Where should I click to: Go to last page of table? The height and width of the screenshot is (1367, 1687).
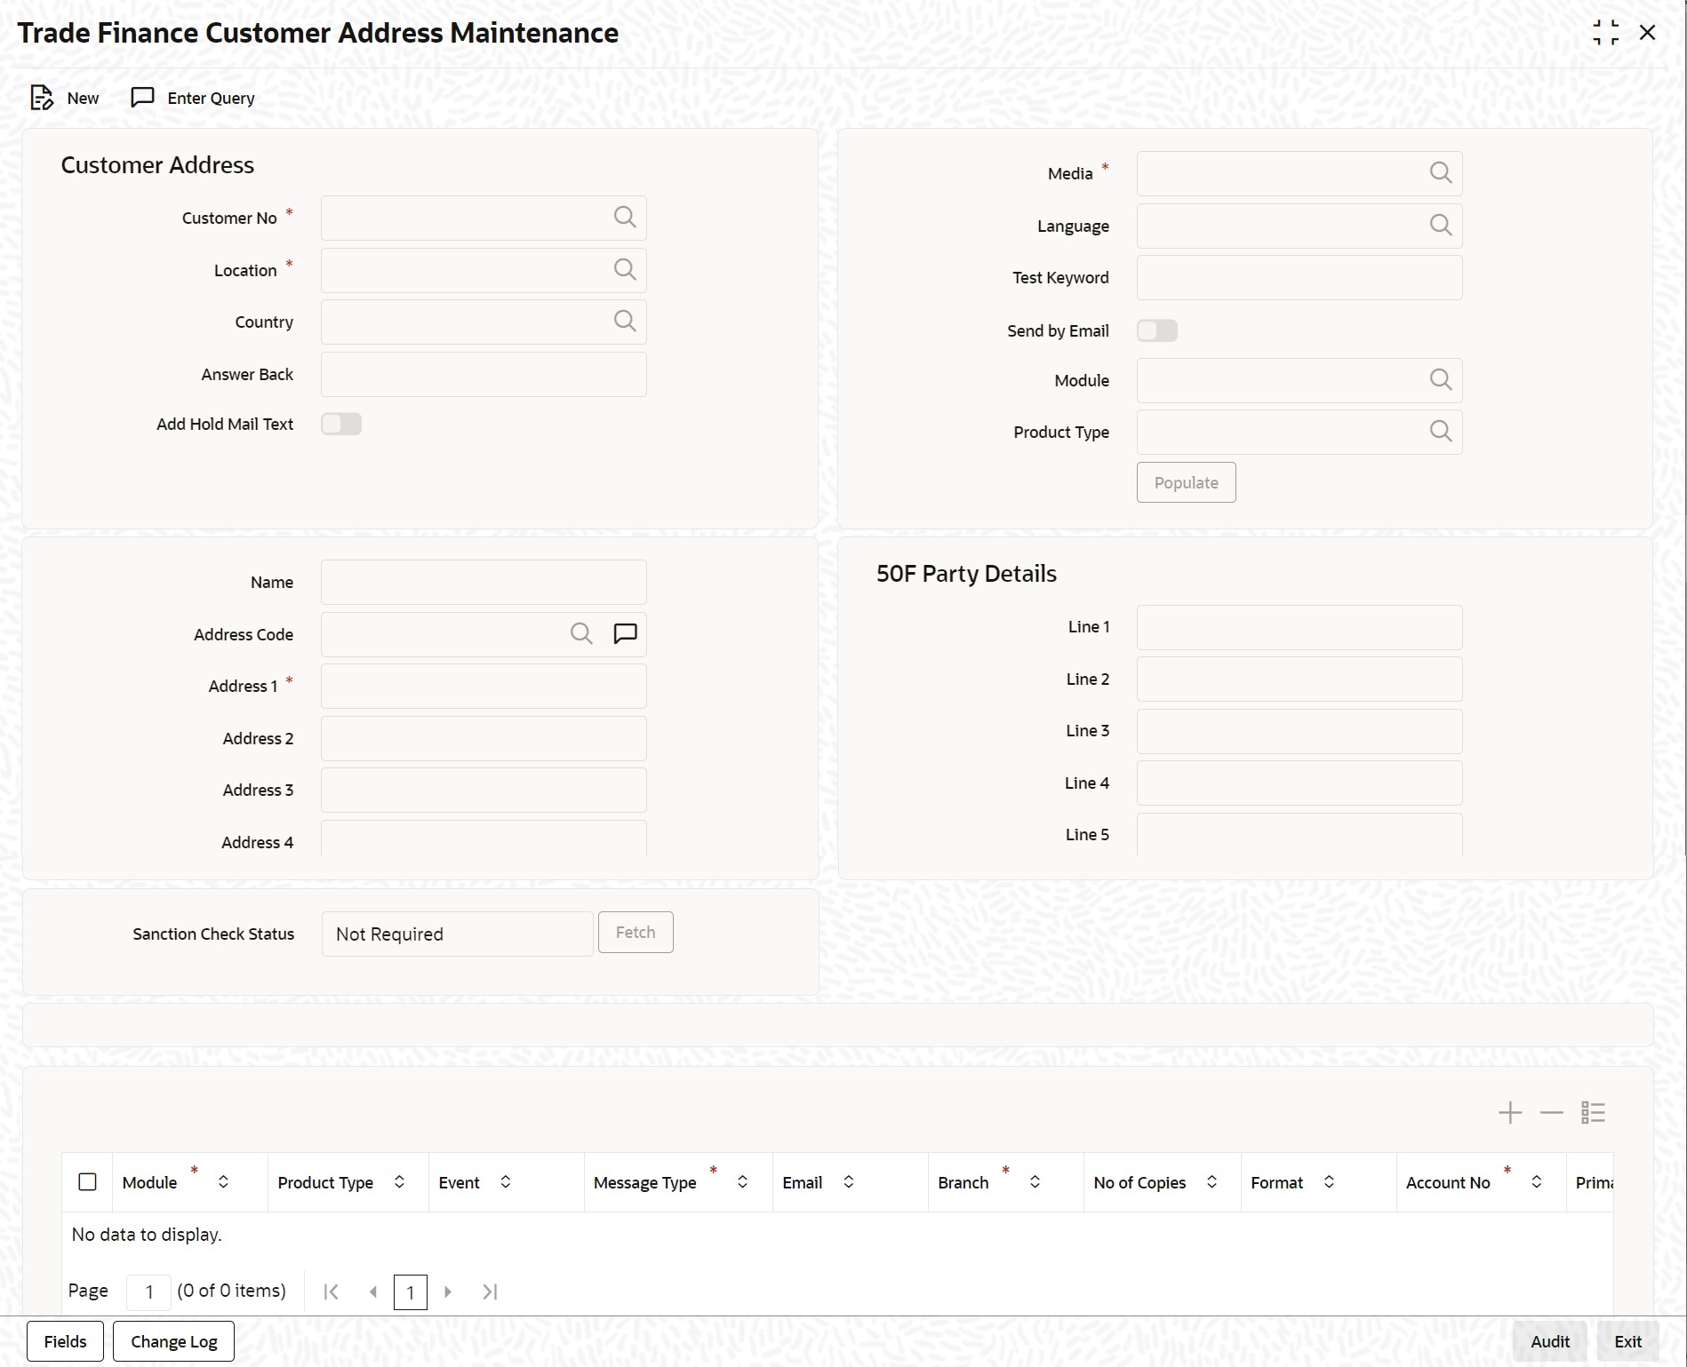[490, 1292]
